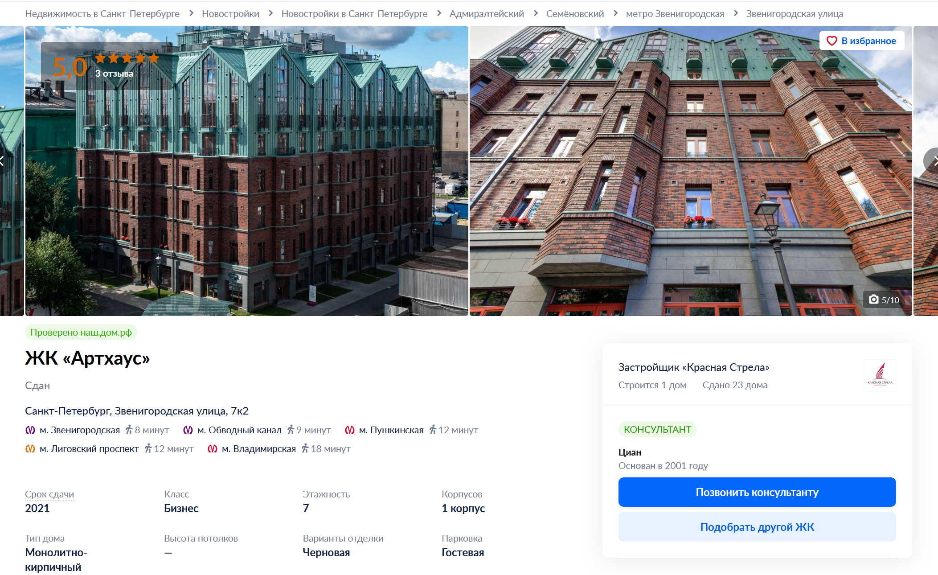The height and width of the screenshot is (575, 938).
Task: Click the Пушкинская red metro icon
Action: coord(350,430)
